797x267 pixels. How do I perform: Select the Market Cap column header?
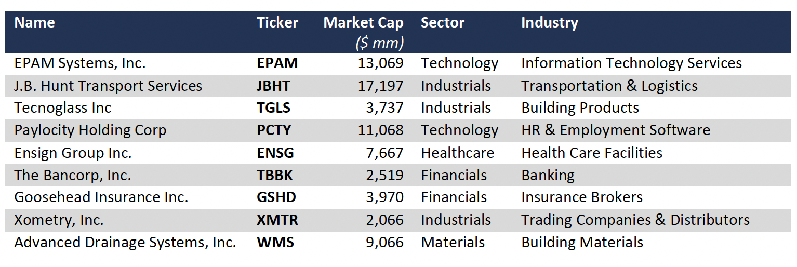pyautogui.click(x=363, y=23)
